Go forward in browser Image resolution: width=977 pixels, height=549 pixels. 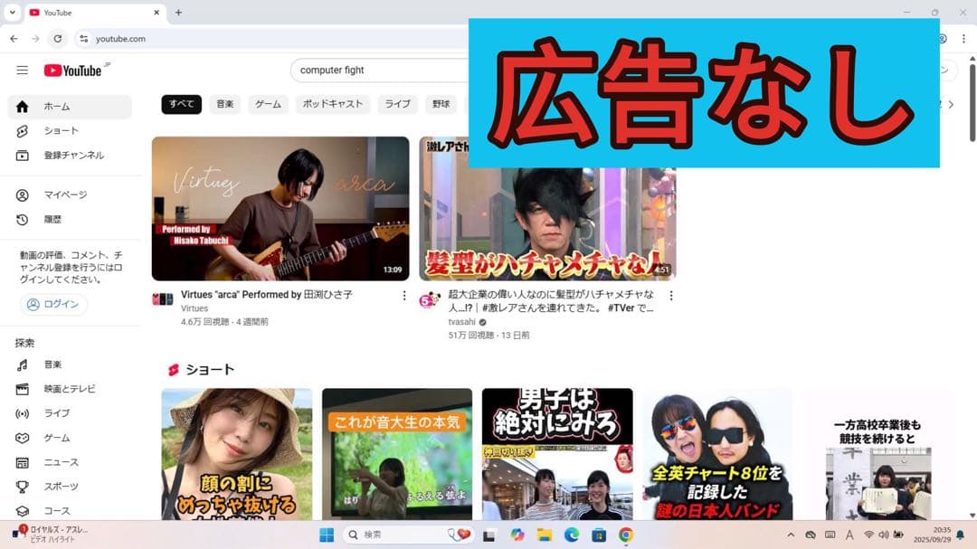[x=35, y=39]
